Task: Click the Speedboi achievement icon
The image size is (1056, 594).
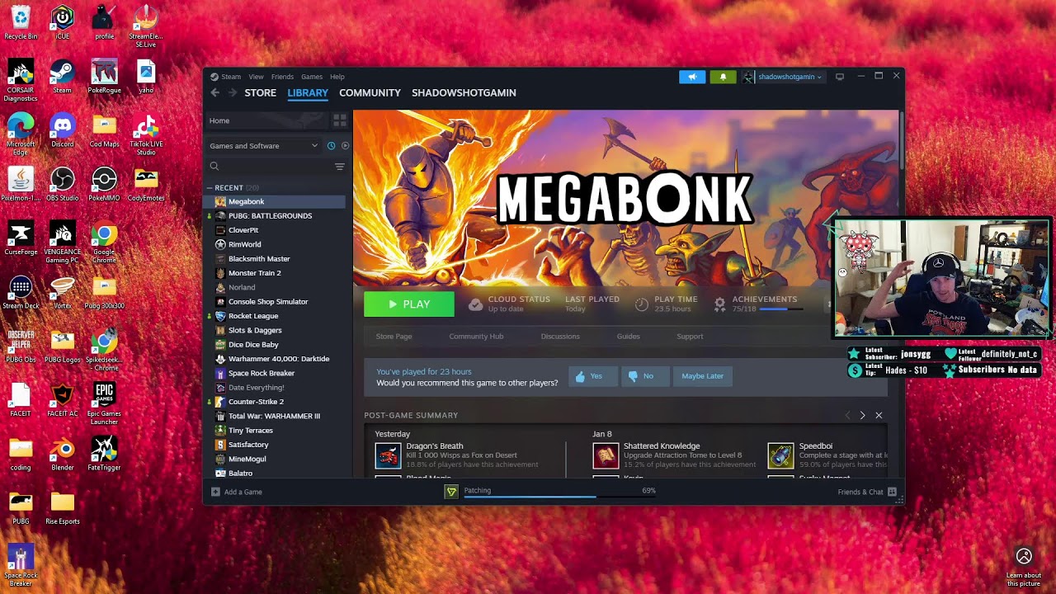Action: click(780, 455)
